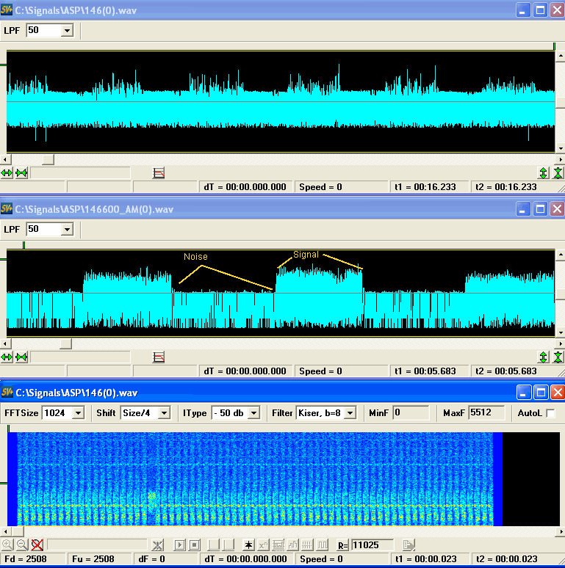Viewport: 565px width, 568px height.
Task: Click the star marker icon beside x-power
Action: (x=248, y=545)
